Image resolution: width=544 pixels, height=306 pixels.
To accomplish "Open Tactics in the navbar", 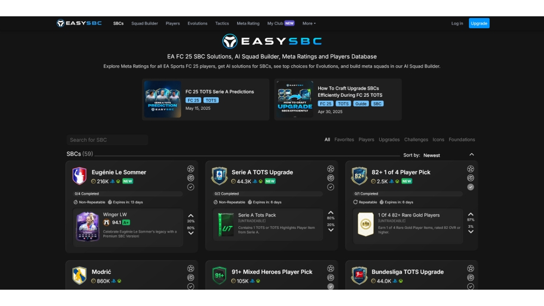I will coord(222,23).
